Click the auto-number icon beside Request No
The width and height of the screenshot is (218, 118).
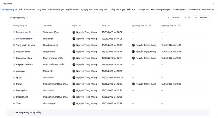coord(14,32)
